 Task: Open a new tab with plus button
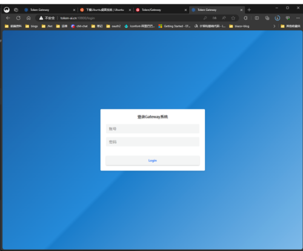[249, 10]
